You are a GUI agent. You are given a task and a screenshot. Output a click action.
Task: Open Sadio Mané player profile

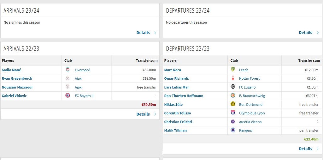pyautogui.click(x=11, y=70)
